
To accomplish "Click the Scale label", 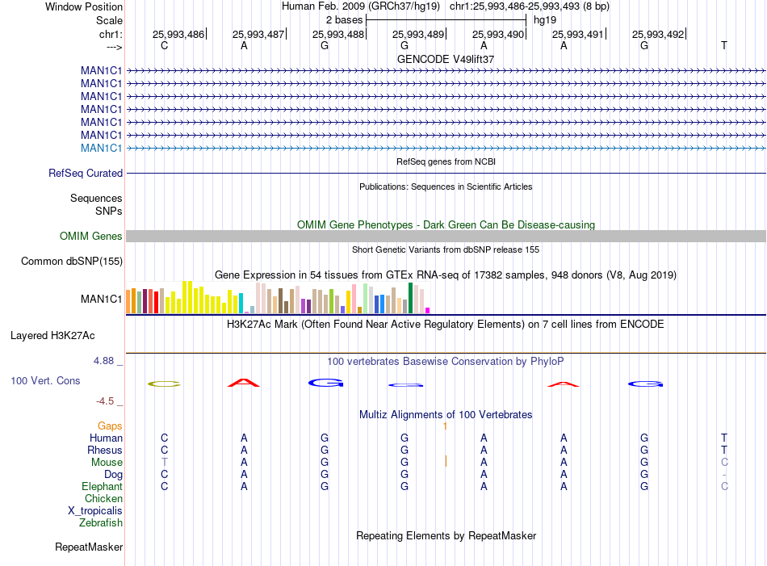I will pyautogui.click(x=109, y=20).
